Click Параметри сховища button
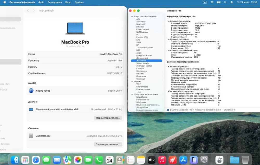 [108, 144]
